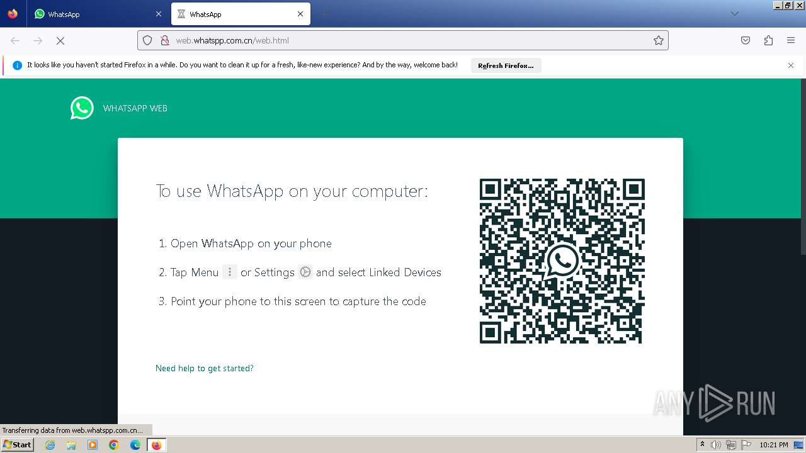Image resolution: width=806 pixels, height=453 pixels.
Task: Close the active WhatsApp tab
Action: (x=300, y=14)
